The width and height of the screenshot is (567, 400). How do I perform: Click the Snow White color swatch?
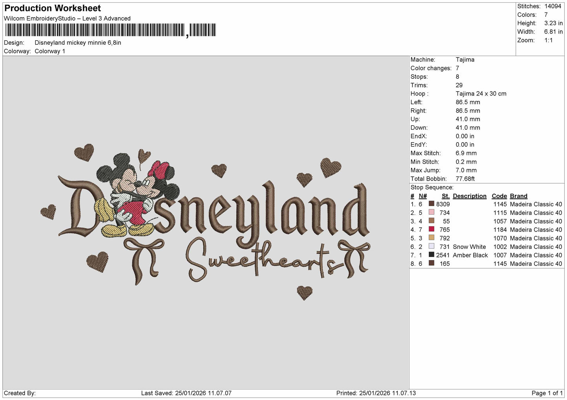point(432,246)
